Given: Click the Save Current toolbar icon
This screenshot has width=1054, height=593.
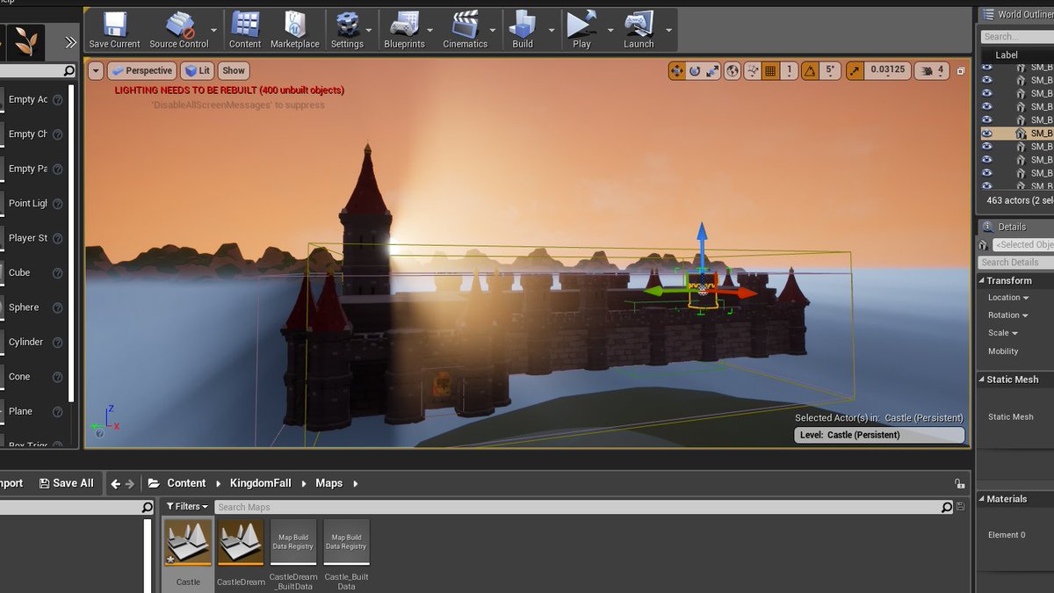Looking at the screenshot, I should (114, 25).
